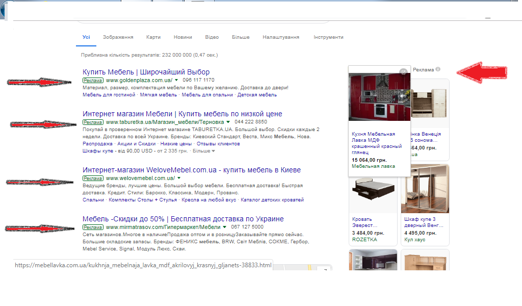Open the Карти search tab
The image size is (522, 306).
153,37
